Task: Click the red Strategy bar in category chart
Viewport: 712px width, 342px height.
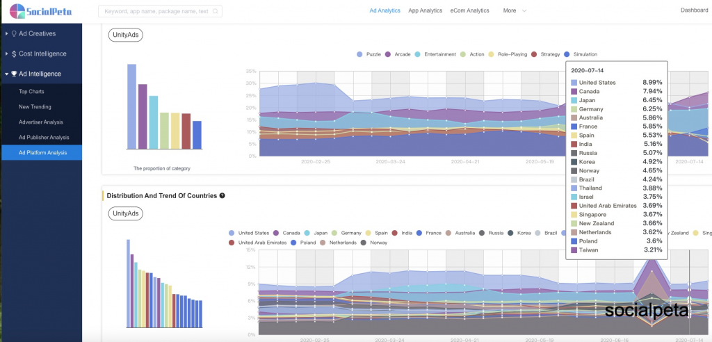Action: (x=186, y=131)
